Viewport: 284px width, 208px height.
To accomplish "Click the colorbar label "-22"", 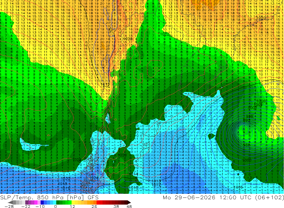I will click(26, 207).
